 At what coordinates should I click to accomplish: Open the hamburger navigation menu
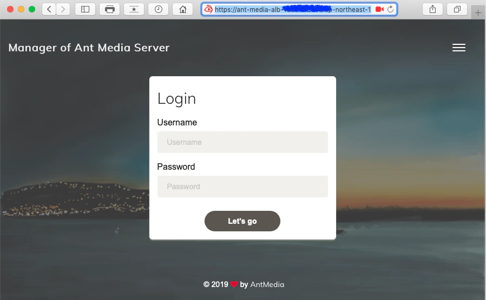(x=459, y=48)
